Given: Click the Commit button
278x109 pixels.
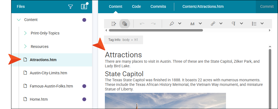Looking at the screenshot, I should click(x=267, y=7).
